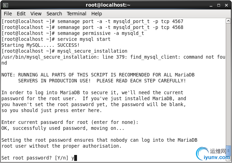
Task: Click the 'Starting MySQL..... SUCCESS!' output line
Action: click(41, 45)
